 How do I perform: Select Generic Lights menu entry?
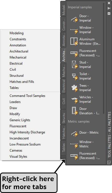20,120
